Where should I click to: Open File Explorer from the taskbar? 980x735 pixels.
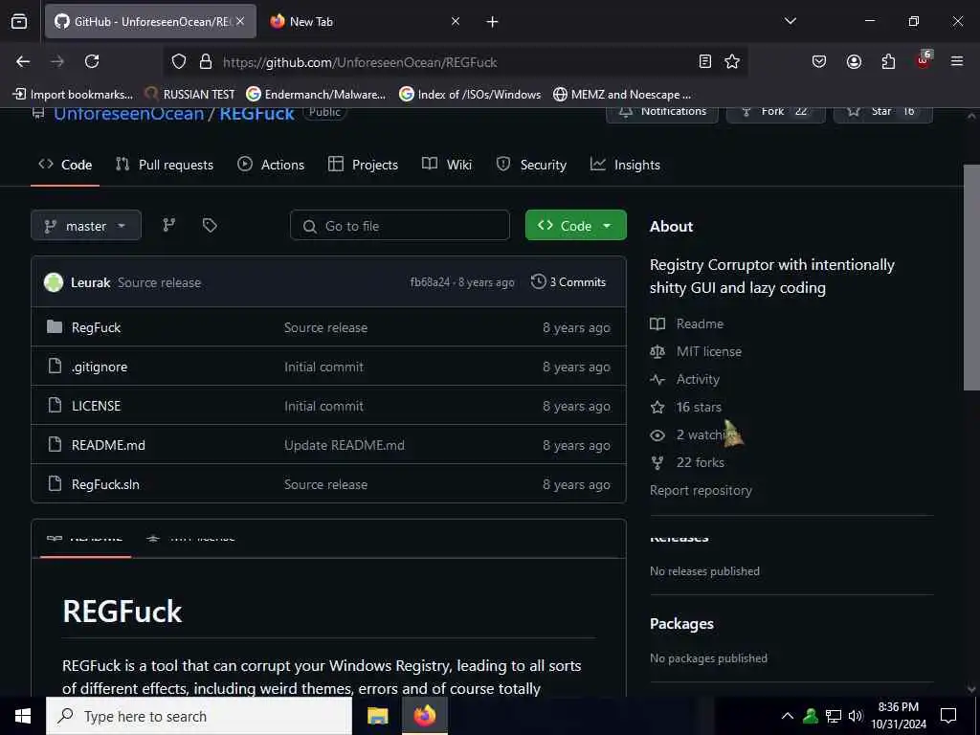(377, 716)
